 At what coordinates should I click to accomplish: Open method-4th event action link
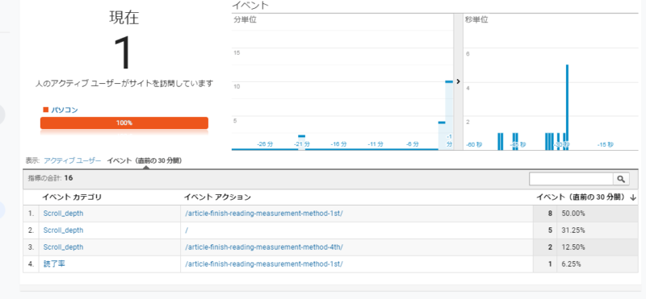[264, 247]
